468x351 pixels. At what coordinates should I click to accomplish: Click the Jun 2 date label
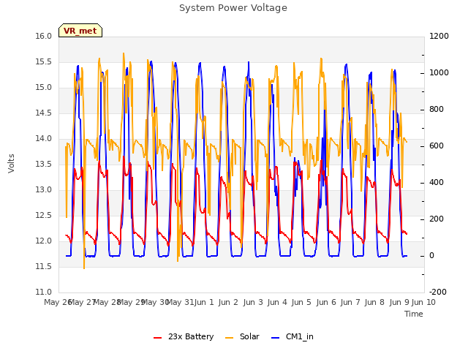[x=228, y=302]
